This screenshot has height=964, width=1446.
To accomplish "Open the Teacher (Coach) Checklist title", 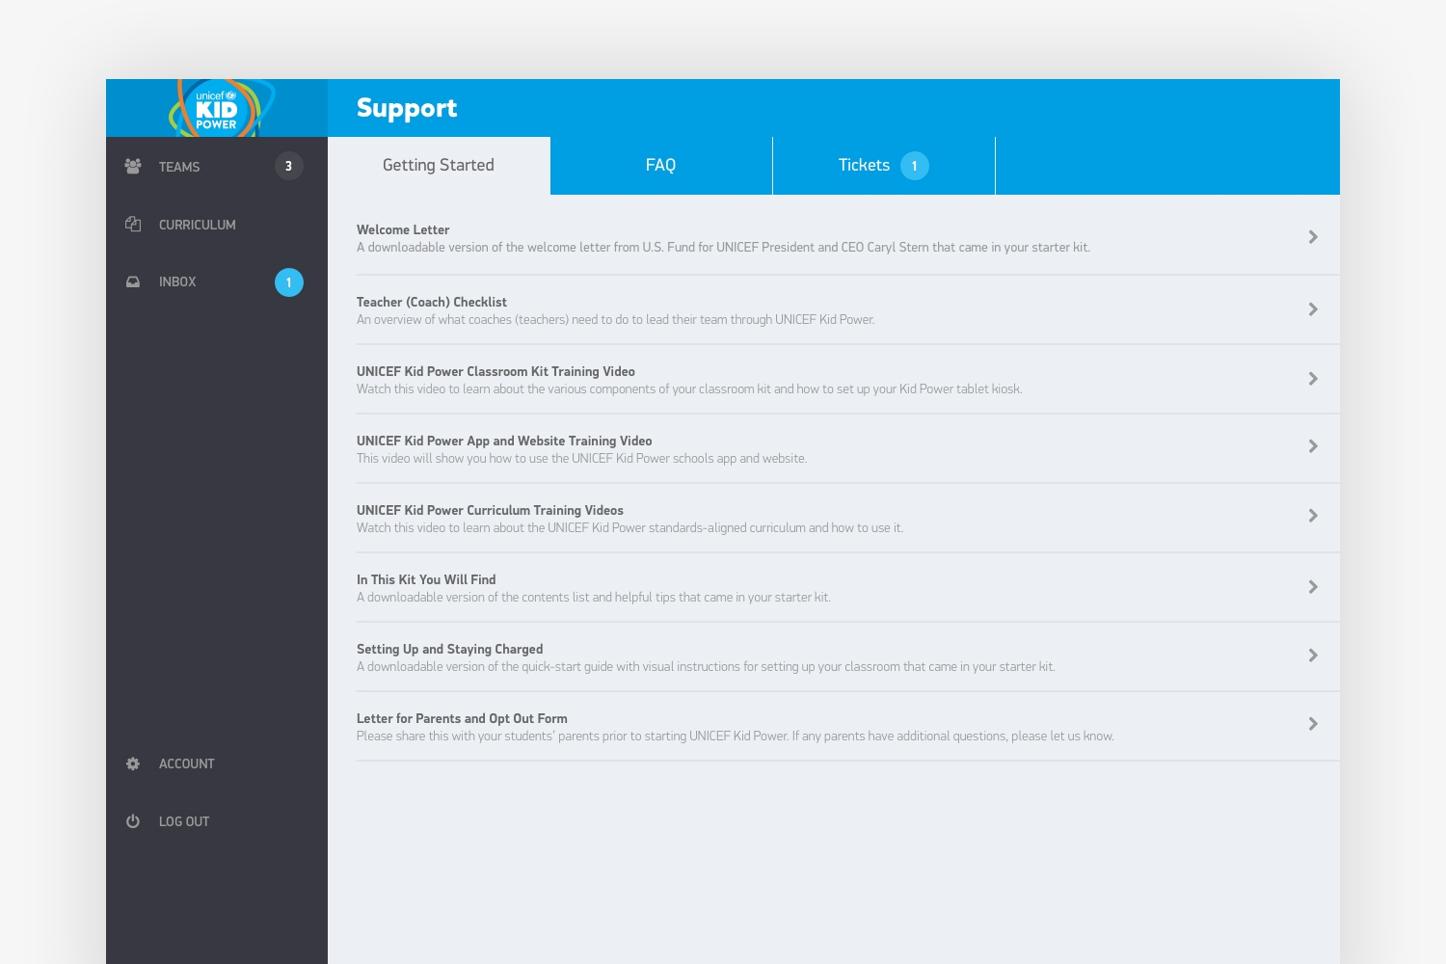I will (432, 302).
